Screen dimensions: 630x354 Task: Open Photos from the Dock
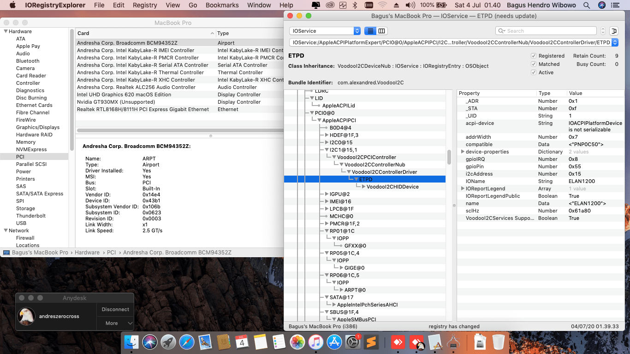pos(297,342)
